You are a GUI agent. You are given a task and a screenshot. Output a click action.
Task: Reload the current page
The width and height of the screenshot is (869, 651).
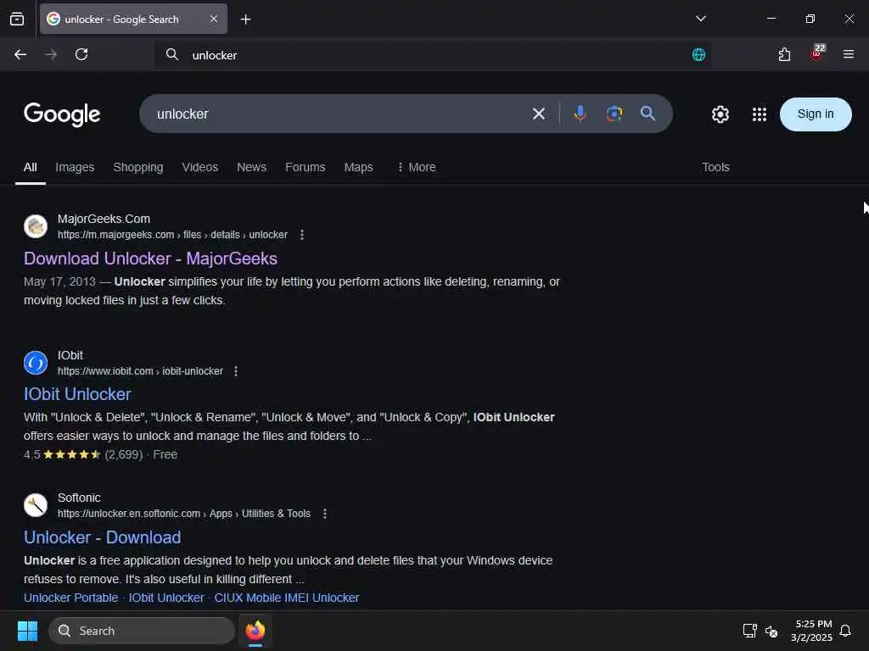(x=81, y=54)
